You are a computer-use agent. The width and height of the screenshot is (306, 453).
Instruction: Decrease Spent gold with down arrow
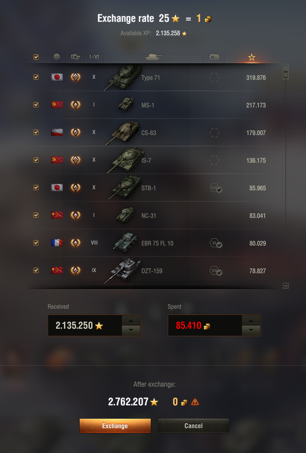click(x=251, y=330)
